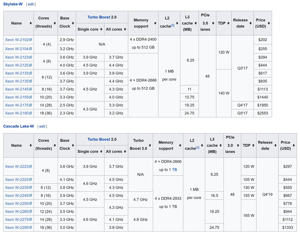
Task: Open Xeon W-2245 external link
Action: 18,196
